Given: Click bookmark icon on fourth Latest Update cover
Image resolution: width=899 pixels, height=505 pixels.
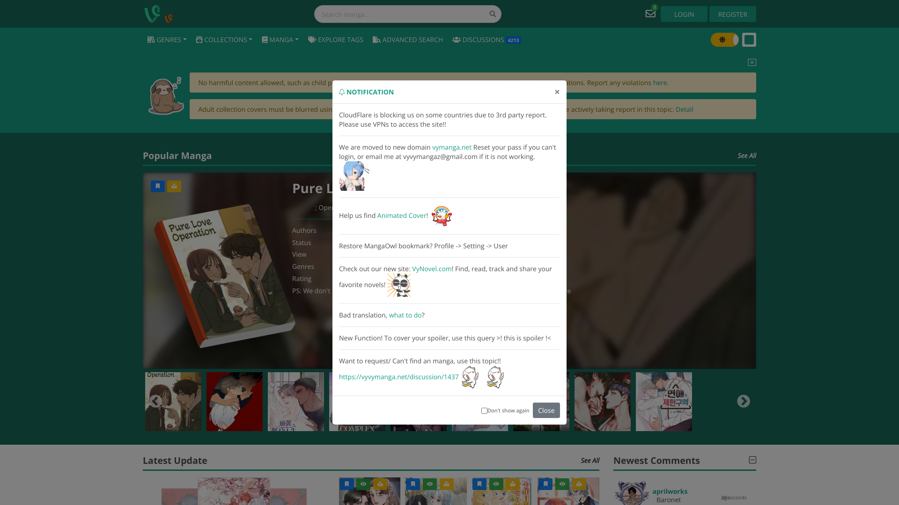Looking at the screenshot, I should pyautogui.click(x=545, y=484).
